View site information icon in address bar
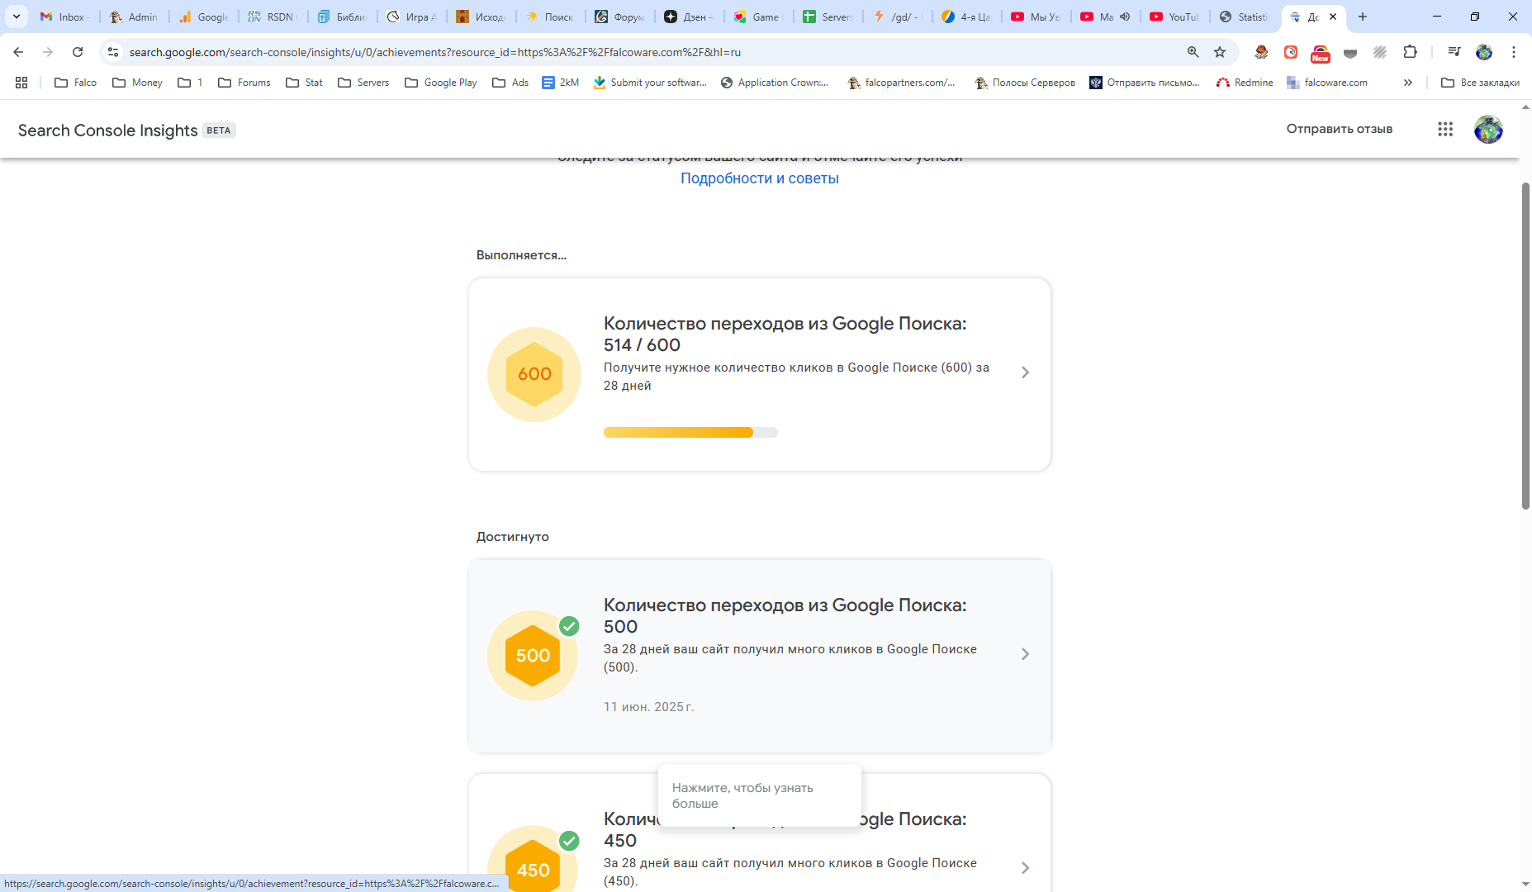 pyautogui.click(x=113, y=52)
